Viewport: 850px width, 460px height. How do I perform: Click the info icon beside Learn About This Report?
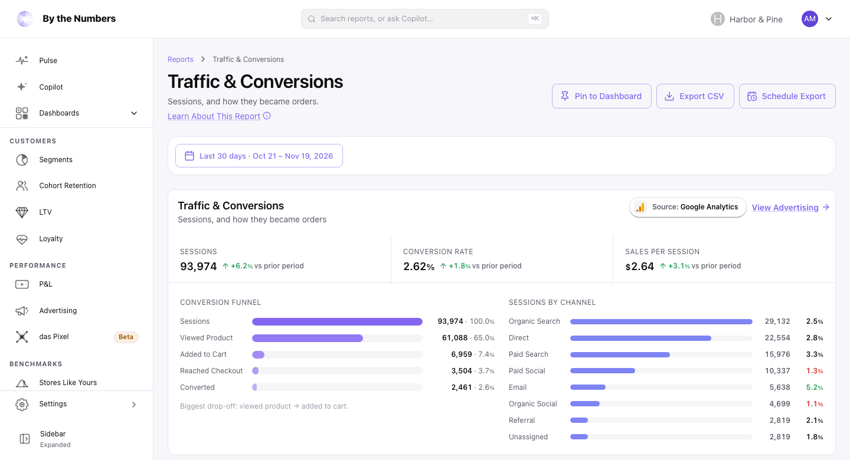267,116
